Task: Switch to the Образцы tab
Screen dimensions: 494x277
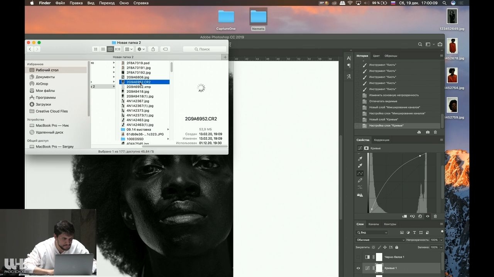Action: [391, 56]
